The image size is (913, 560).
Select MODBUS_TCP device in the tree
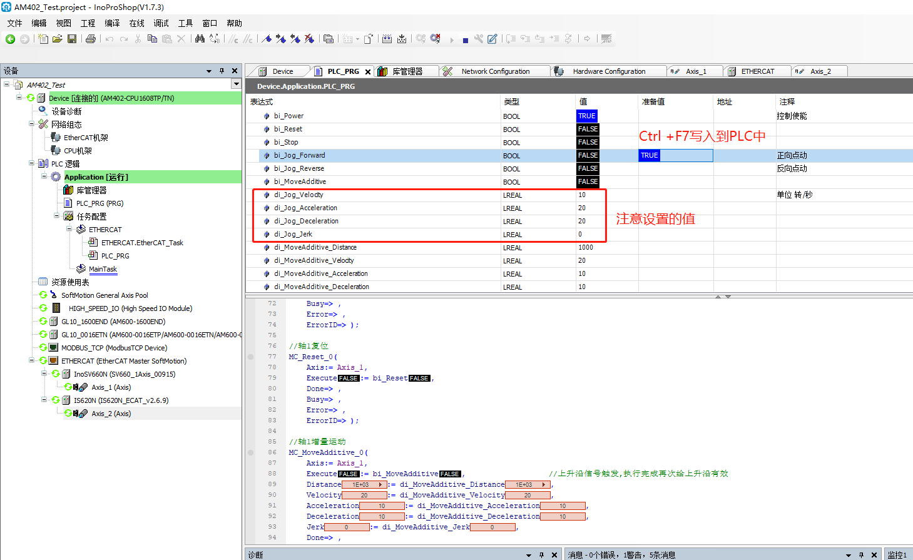tap(114, 348)
